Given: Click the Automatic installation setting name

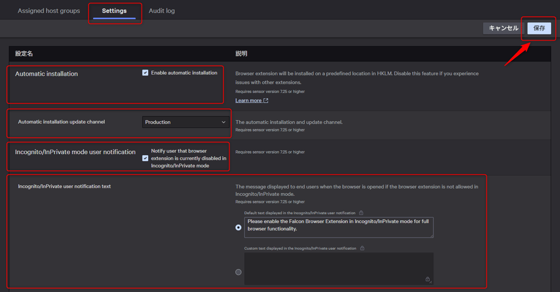Looking at the screenshot, I should [x=46, y=74].
